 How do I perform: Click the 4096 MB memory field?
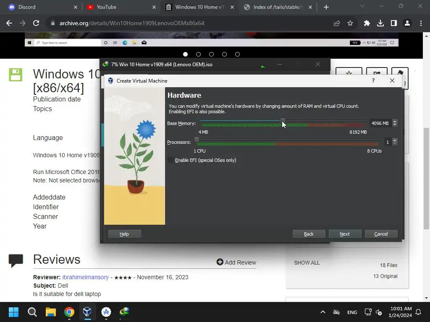380,123
